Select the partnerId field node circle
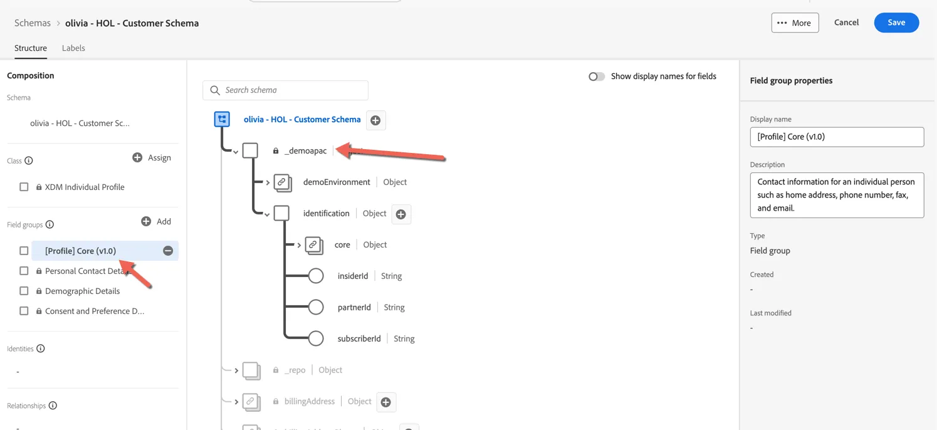Image resolution: width=937 pixels, height=430 pixels. coord(316,307)
